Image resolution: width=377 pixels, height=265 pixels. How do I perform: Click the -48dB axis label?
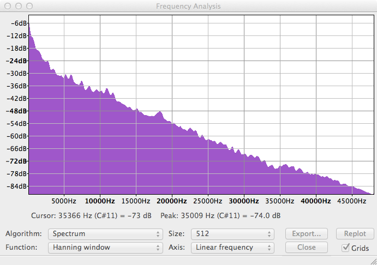16,111
